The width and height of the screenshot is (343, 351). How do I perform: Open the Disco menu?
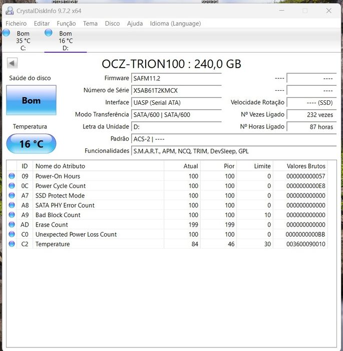point(112,24)
